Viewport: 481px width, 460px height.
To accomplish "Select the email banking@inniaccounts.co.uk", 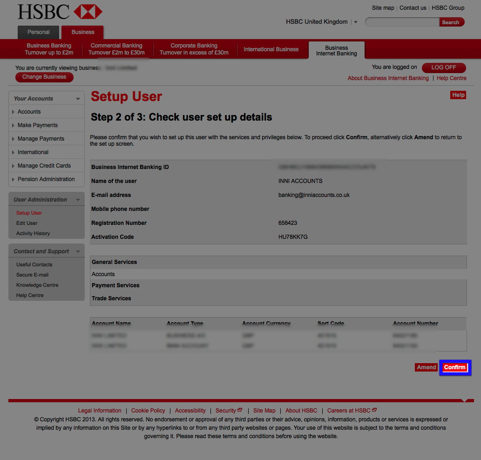I will (x=314, y=196).
